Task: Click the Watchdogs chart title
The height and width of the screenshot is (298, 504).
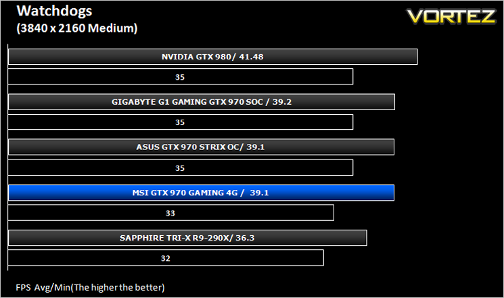Action: (54, 11)
